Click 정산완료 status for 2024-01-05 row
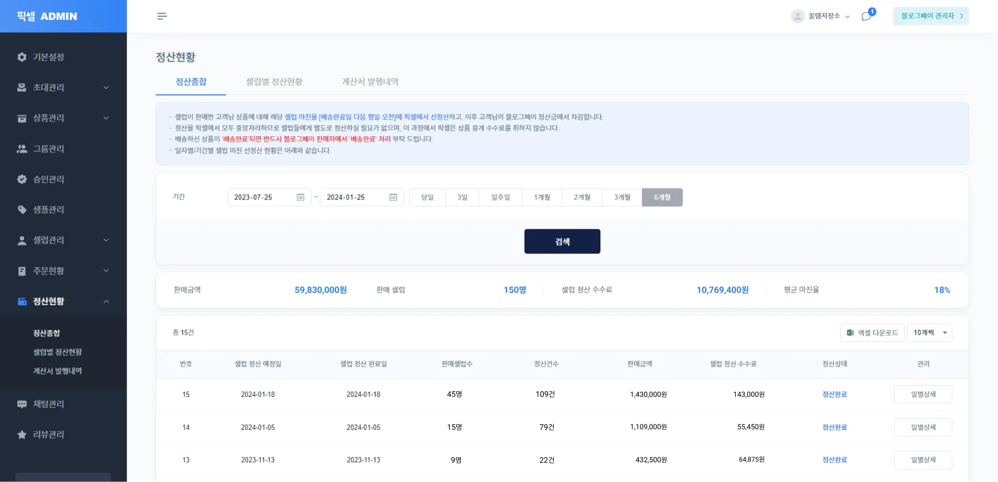 point(835,428)
